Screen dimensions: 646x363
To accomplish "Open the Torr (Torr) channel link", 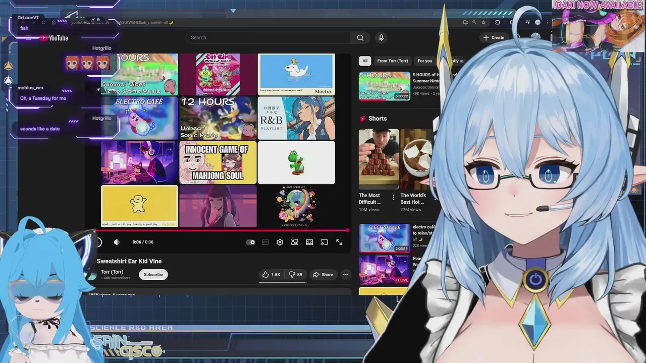I will (112, 272).
